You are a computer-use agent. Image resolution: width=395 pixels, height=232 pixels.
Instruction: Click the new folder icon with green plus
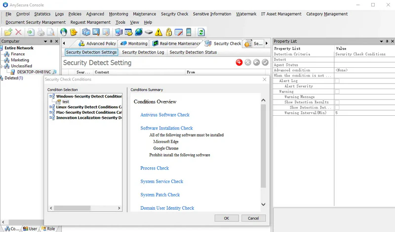click(8, 32)
